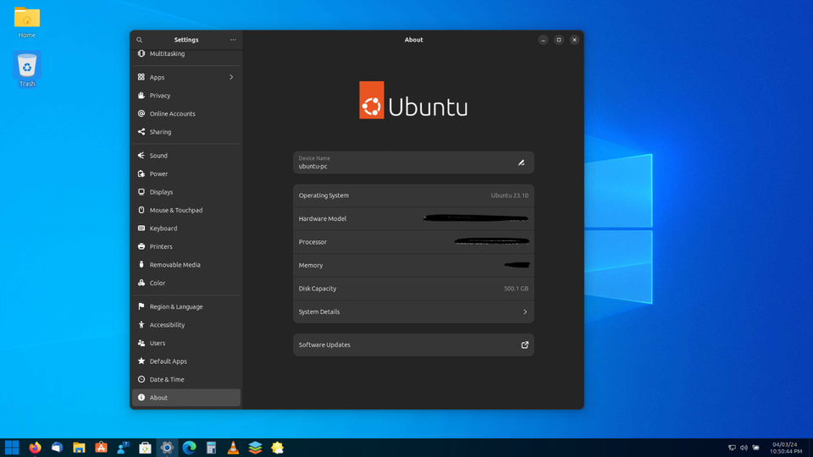Click the Disk Capacity row
The image size is (813, 457).
[413, 289]
